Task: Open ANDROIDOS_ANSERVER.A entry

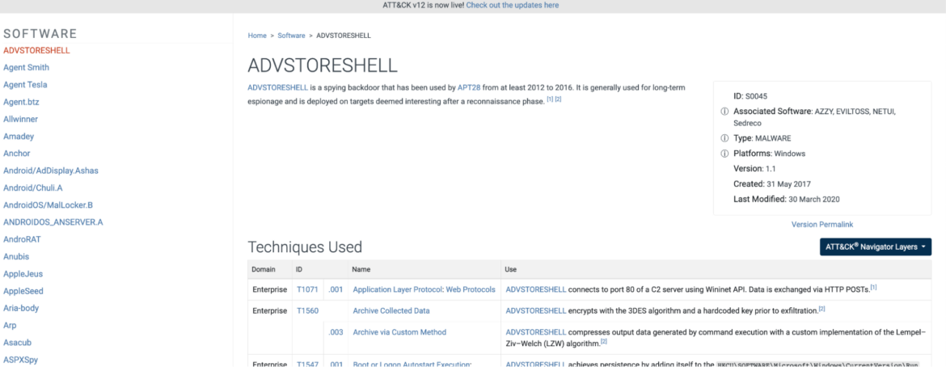Action: (x=53, y=222)
